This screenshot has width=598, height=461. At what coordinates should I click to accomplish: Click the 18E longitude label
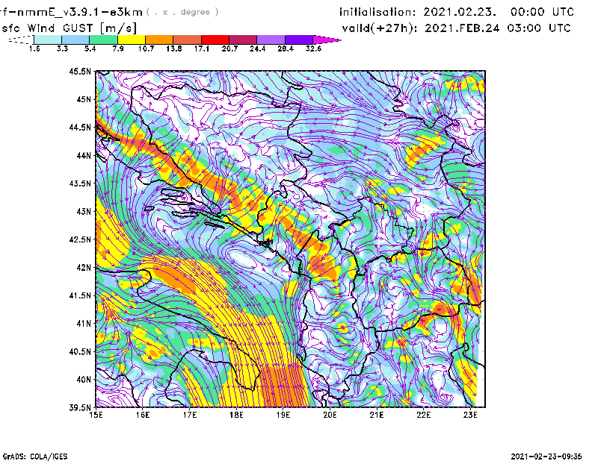[x=236, y=415]
